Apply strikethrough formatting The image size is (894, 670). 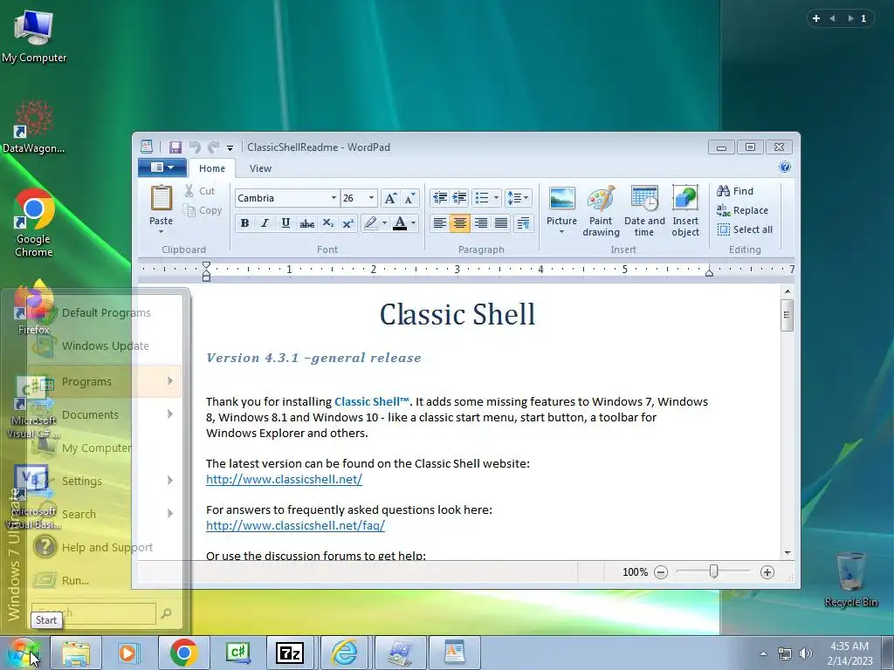[306, 223]
